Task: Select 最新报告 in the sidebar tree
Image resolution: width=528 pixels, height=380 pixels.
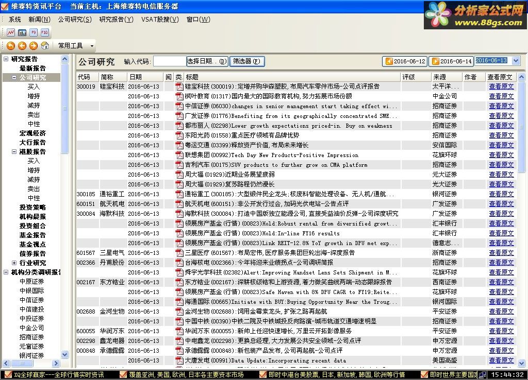Action: [32, 68]
